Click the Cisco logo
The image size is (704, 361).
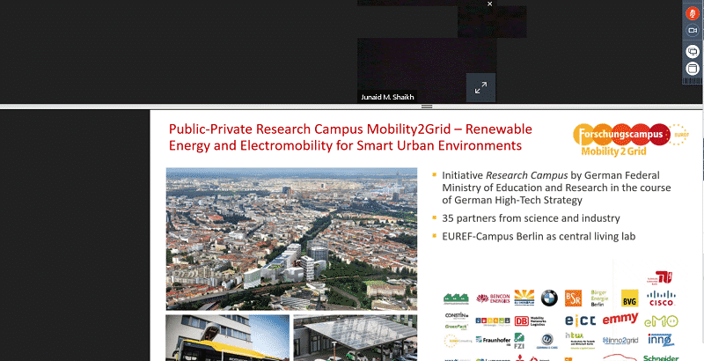[x=660, y=298]
